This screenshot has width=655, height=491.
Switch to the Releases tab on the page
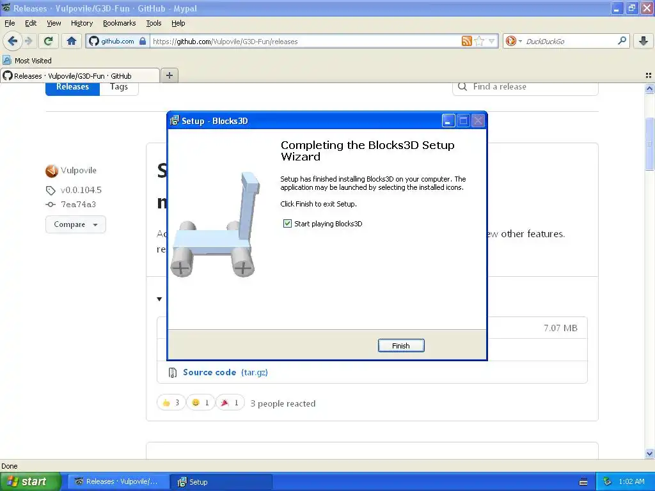point(72,87)
